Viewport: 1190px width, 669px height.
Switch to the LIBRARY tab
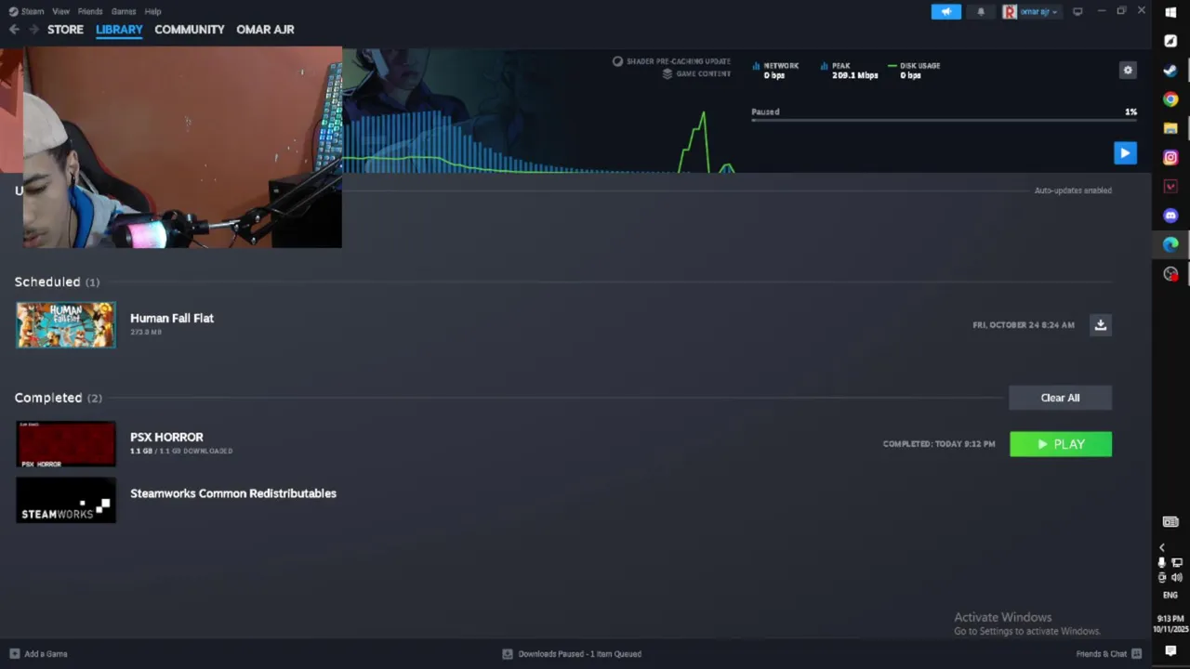[119, 30]
